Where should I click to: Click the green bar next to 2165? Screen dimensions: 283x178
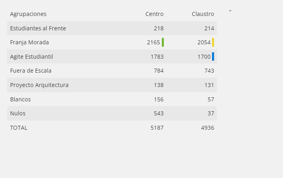point(163,42)
